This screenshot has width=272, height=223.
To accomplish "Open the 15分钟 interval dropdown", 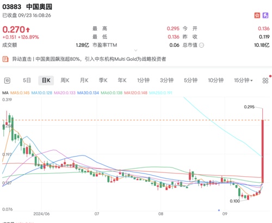I will point(243,80).
